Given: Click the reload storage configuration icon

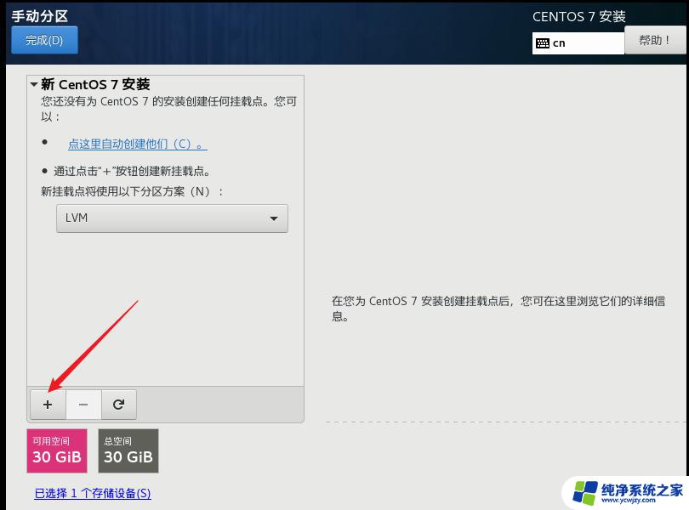Looking at the screenshot, I should (119, 405).
